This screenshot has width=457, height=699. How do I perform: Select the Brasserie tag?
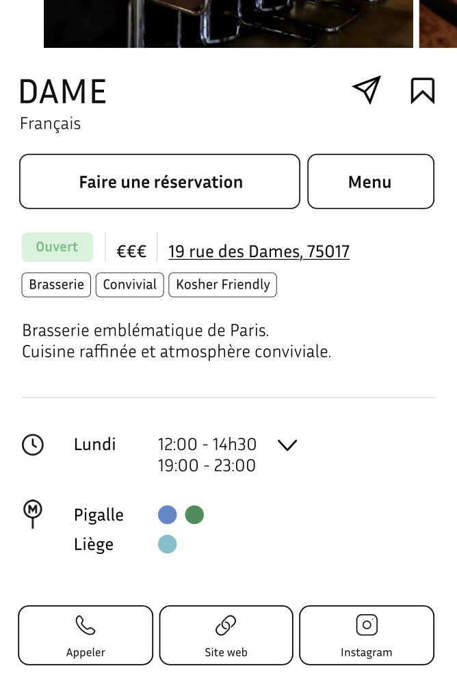pos(56,285)
